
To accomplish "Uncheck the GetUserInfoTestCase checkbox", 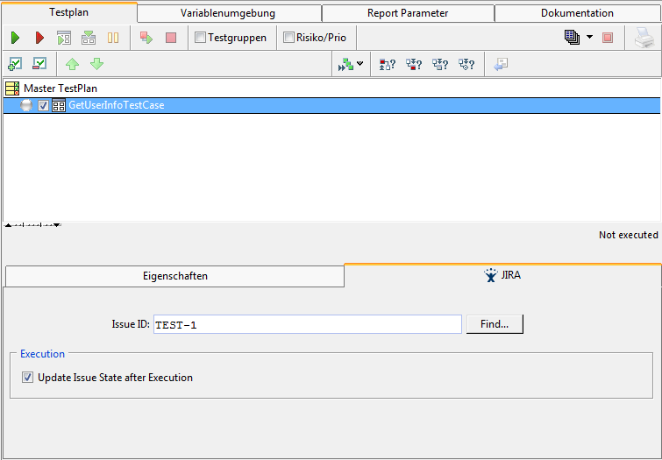I will (x=44, y=106).
